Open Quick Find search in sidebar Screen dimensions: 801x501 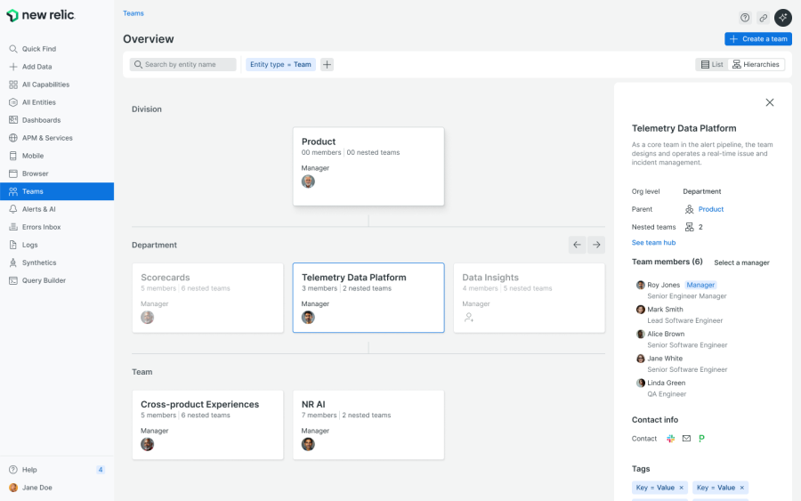pos(57,49)
